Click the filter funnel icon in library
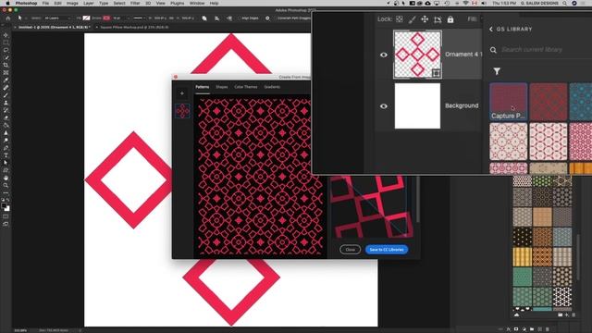Image resolution: width=592 pixels, height=333 pixels. (x=497, y=71)
